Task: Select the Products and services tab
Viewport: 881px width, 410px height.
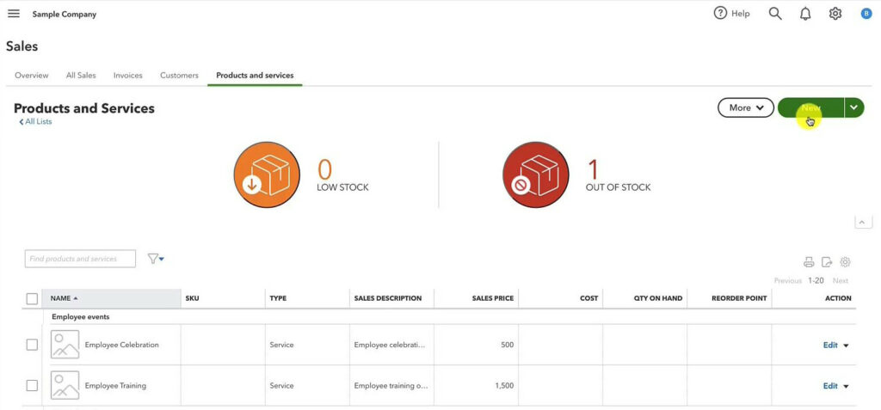Action: pos(255,76)
